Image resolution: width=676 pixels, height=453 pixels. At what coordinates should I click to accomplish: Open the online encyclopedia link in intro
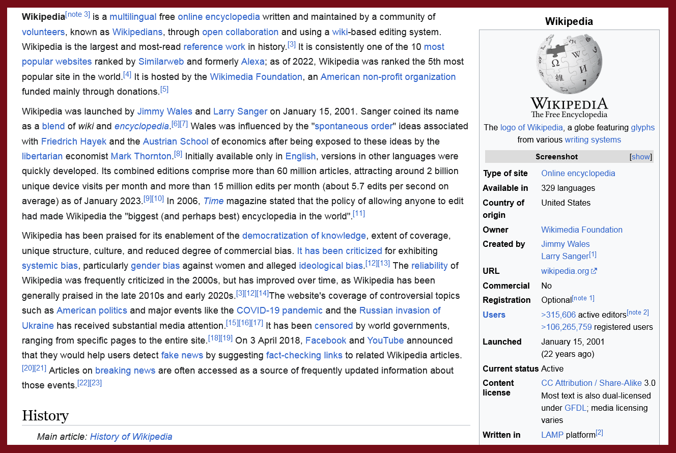219,17
